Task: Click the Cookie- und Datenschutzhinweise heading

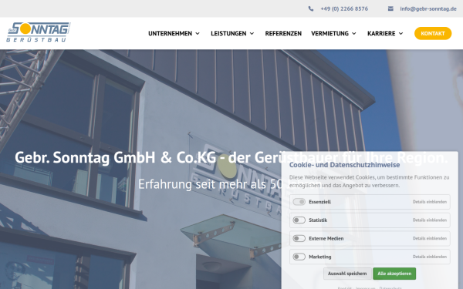Action: pyautogui.click(x=344, y=165)
